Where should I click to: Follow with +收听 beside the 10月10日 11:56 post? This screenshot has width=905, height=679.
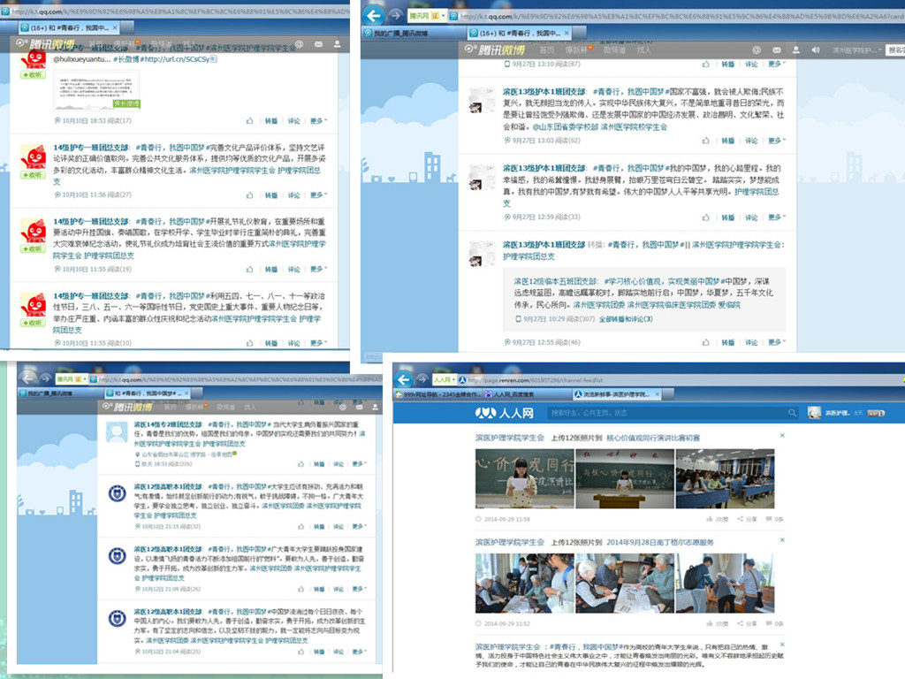pos(33,175)
